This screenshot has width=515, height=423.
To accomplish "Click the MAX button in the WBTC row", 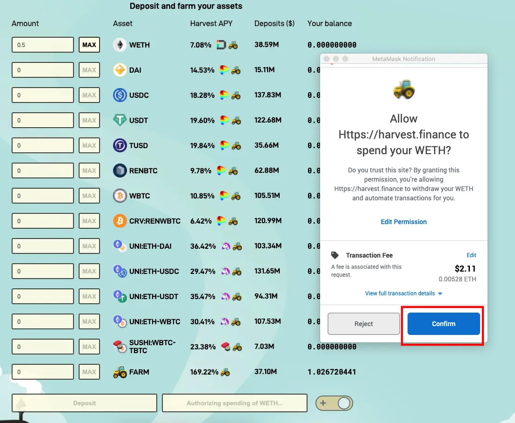I will tap(89, 196).
